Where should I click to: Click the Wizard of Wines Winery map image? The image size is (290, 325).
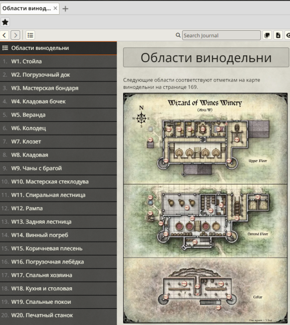(x=205, y=208)
